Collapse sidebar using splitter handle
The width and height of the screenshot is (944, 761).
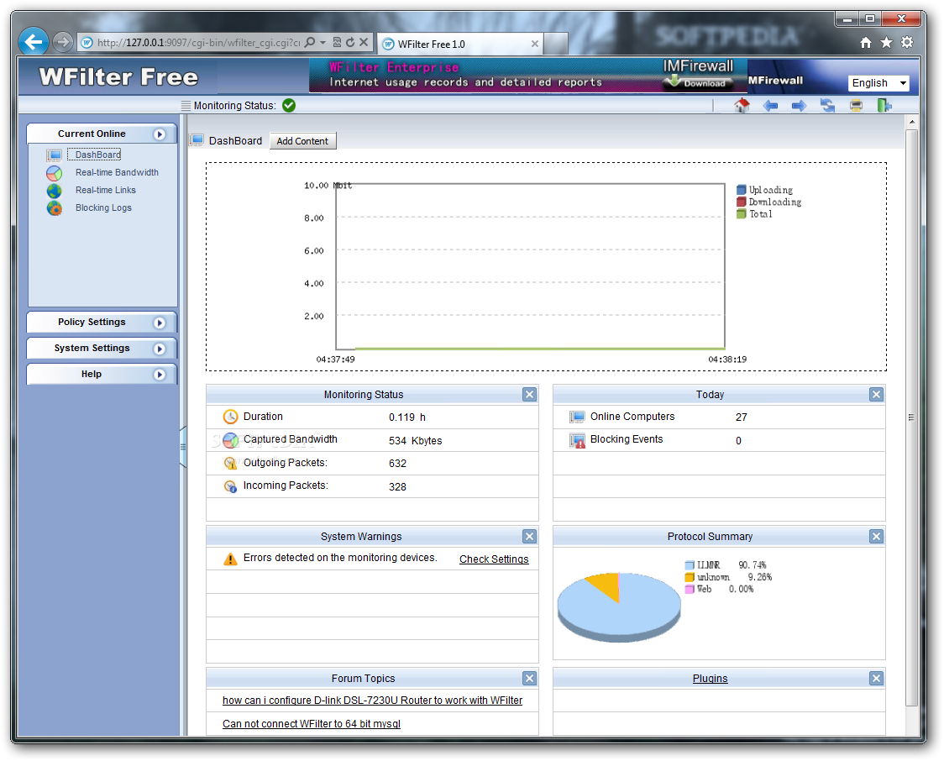click(x=183, y=447)
